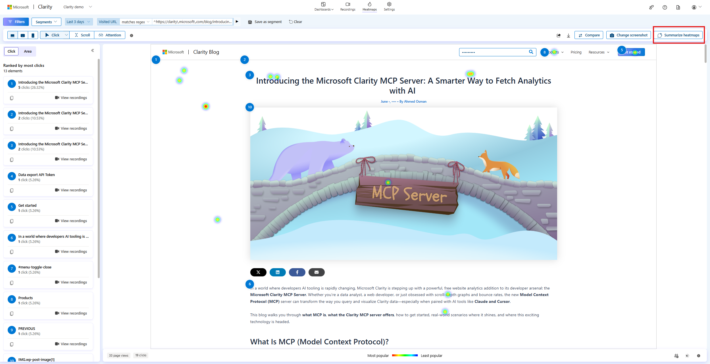Switch heatmap type to Scroll
Screen dimensions: 710x364
click(x=82, y=35)
